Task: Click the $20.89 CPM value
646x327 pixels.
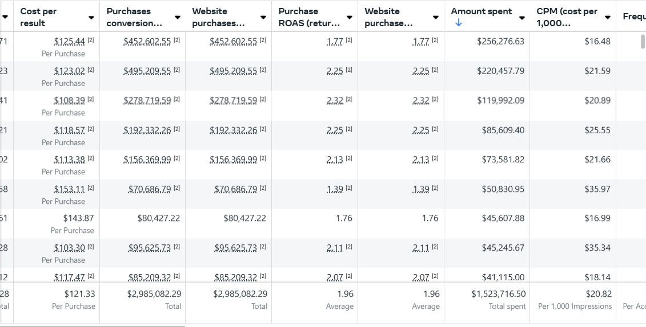Action: (597, 100)
